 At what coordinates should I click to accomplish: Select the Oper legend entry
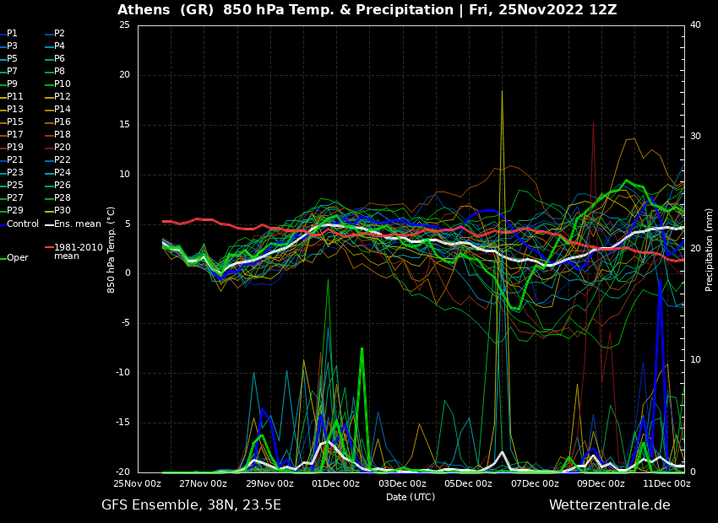tap(14, 258)
